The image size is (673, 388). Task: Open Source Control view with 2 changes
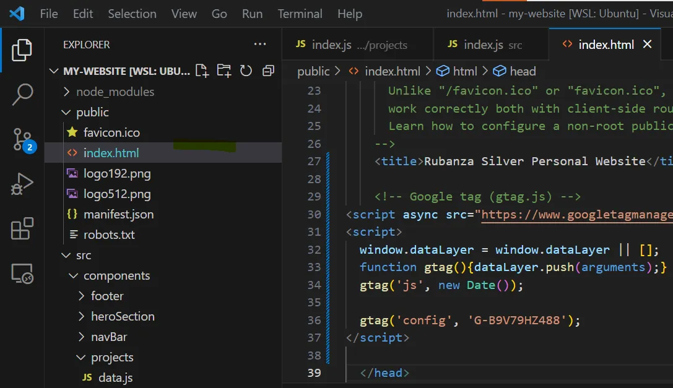(x=22, y=140)
